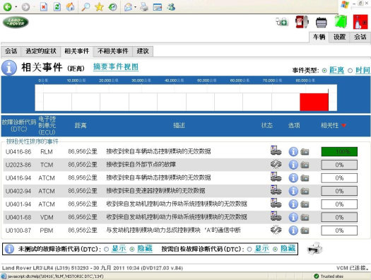The image size is (371, 280).
Task: Open 选定的症状 tab
Action: (41, 51)
